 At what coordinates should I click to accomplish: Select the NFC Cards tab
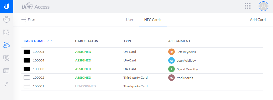point(153,20)
